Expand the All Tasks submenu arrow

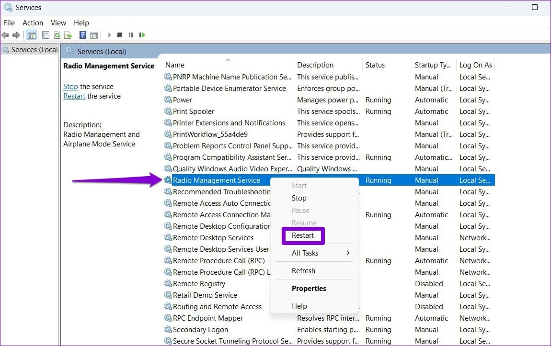348,253
